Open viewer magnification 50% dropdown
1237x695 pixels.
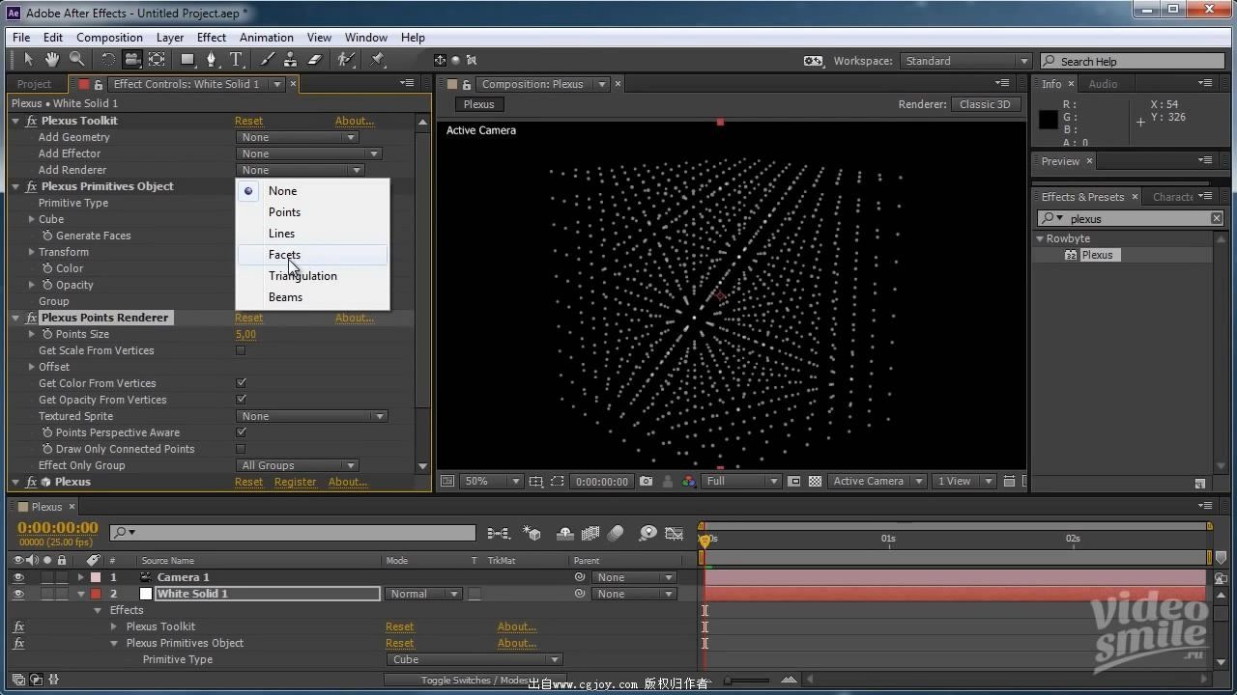(491, 481)
